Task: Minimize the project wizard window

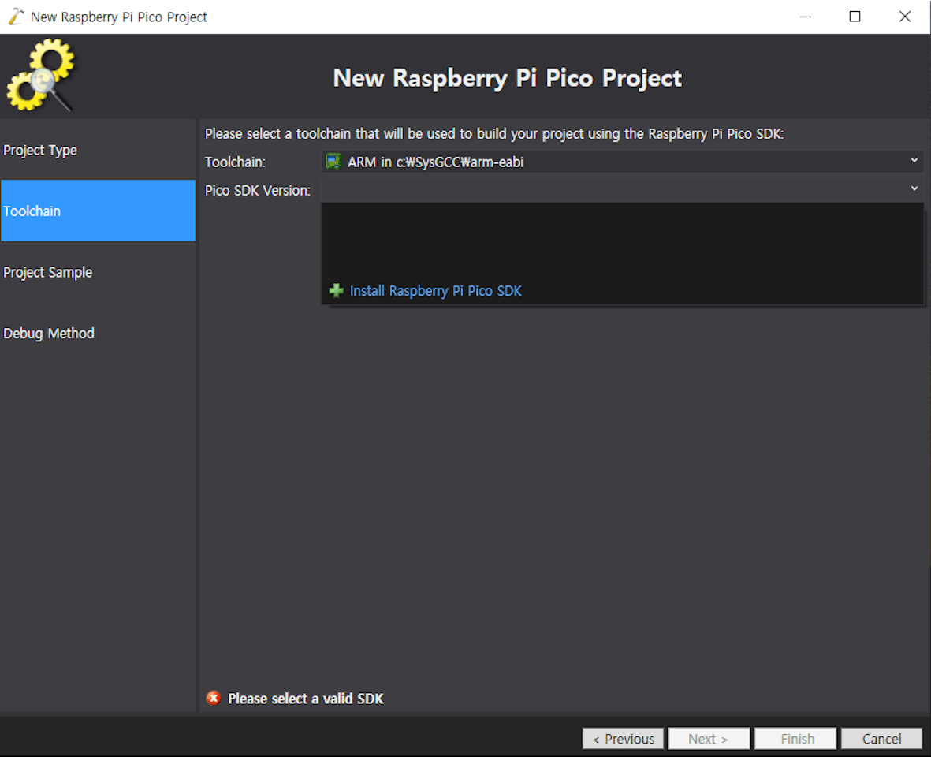Action: click(x=805, y=17)
